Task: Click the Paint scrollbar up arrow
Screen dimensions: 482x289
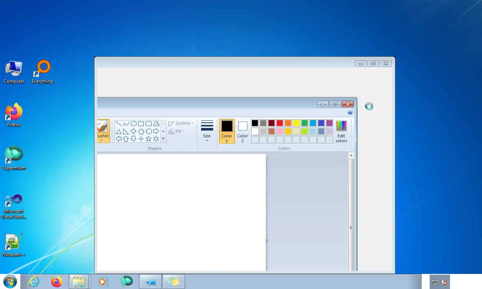Action: [x=351, y=155]
